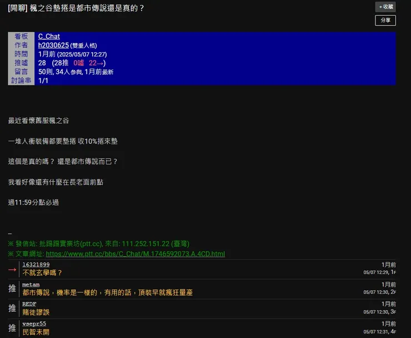
Task: Click the 28推 push count
Action: click(61, 63)
